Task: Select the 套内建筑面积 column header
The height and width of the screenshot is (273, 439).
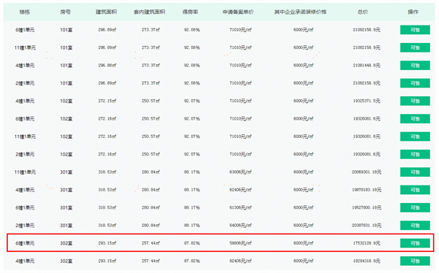Action: (149, 12)
